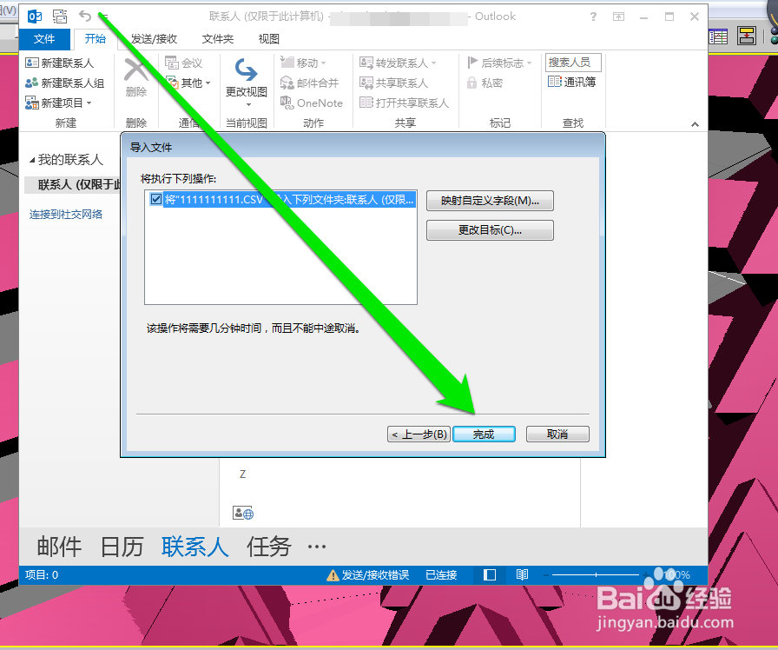This screenshot has width=778, height=650.
Task: Click 更改目标(C)... button
Action: point(490,230)
